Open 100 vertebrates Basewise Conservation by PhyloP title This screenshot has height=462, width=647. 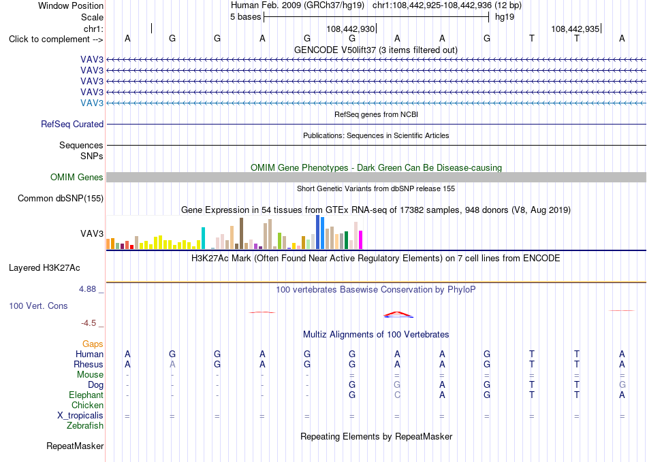[x=376, y=290]
